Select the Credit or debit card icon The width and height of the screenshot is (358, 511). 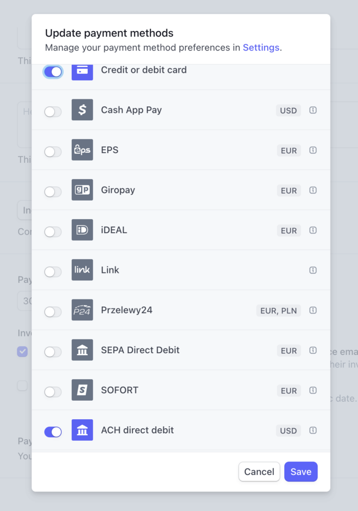[82, 71]
